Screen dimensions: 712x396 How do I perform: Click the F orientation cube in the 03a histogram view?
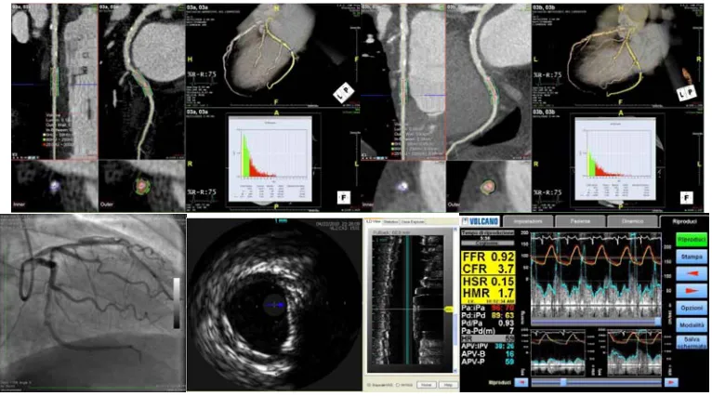point(344,197)
